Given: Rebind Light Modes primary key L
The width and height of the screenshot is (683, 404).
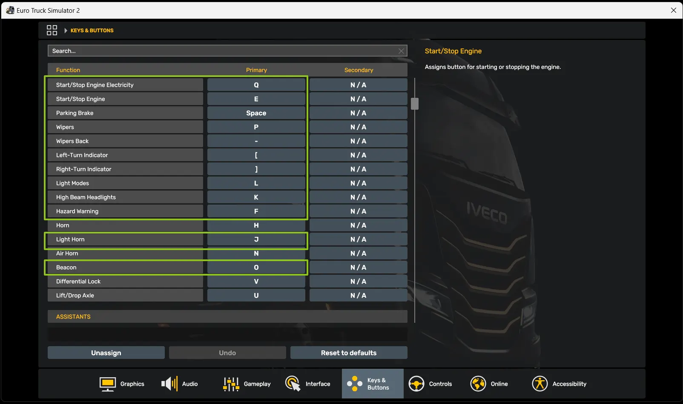Looking at the screenshot, I should (256, 183).
